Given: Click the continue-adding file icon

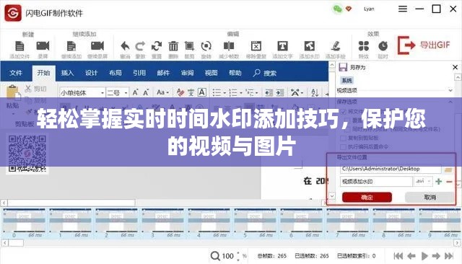Looking at the screenshot, I should 71,46.
